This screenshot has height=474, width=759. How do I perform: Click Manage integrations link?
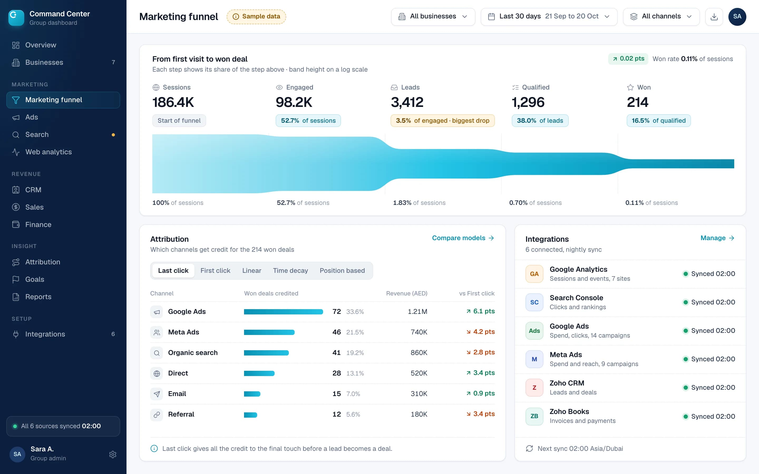pos(717,238)
